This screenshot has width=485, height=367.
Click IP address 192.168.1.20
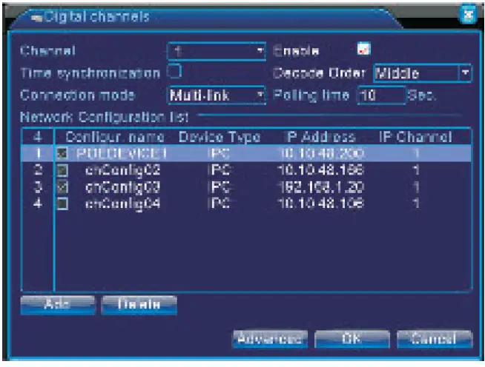click(320, 186)
